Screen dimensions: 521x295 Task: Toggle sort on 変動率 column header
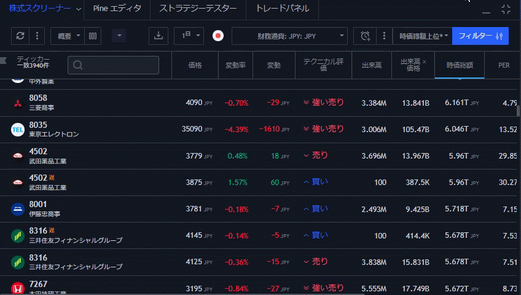[x=235, y=65]
